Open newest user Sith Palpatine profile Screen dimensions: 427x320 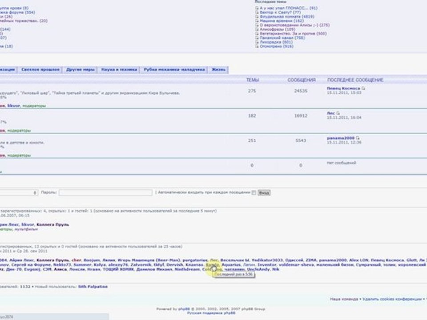93,287
